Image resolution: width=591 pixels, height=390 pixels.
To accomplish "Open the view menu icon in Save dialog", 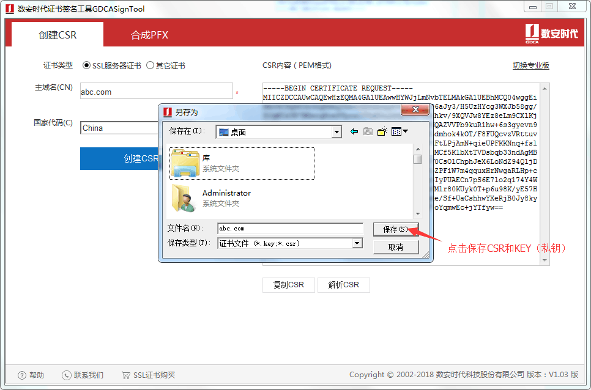I will (x=400, y=131).
